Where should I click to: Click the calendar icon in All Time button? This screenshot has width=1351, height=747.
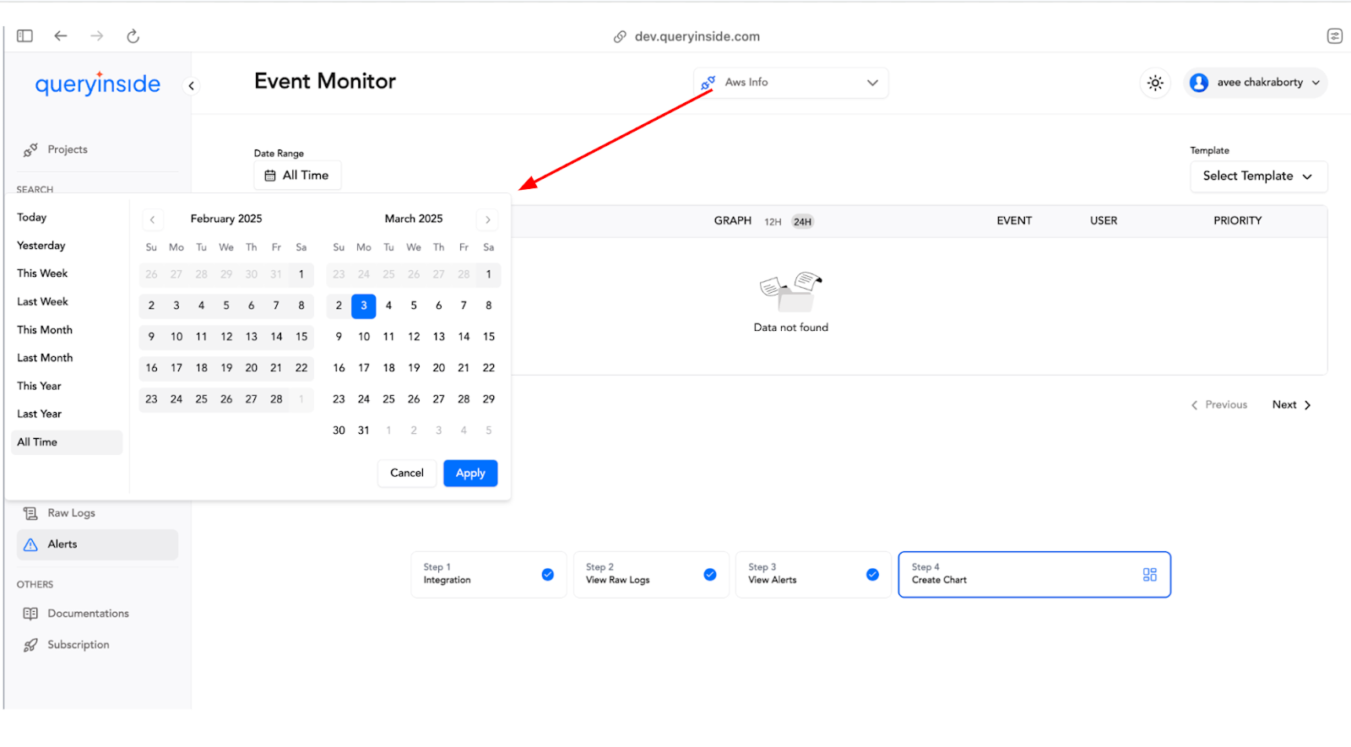[x=270, y=176]
